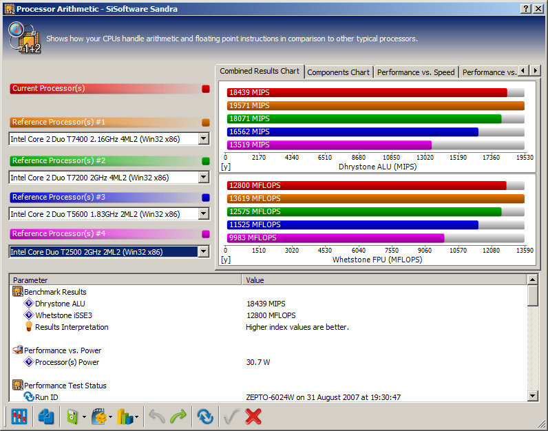Click the results list scroll down arrow
Image resolution: width=548 pixels, height=431 pixels.
tap(532, 396)
